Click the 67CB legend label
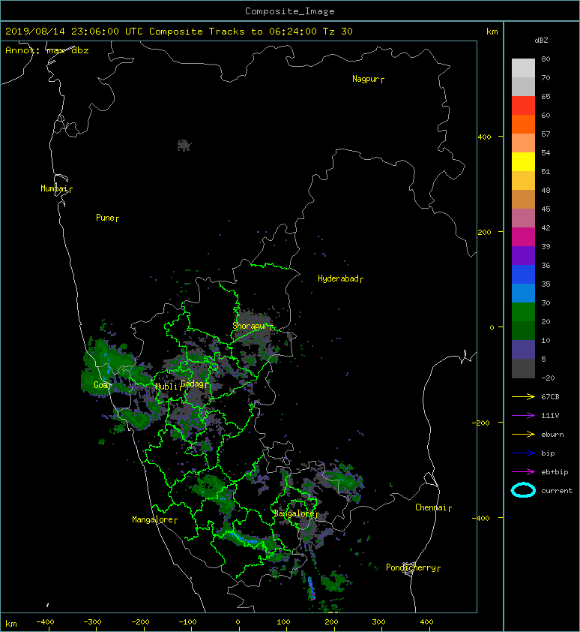580x632 pixels. 550,396
